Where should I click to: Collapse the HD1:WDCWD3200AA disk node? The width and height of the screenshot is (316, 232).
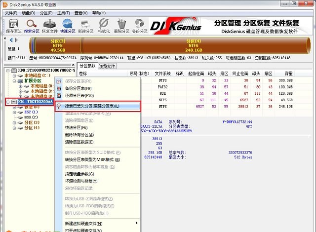8,102
